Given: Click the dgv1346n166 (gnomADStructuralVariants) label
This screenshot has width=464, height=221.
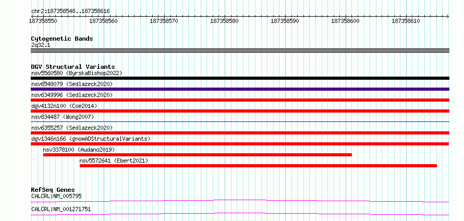Looking at the screenshot, I should click(x=91, y=139).
